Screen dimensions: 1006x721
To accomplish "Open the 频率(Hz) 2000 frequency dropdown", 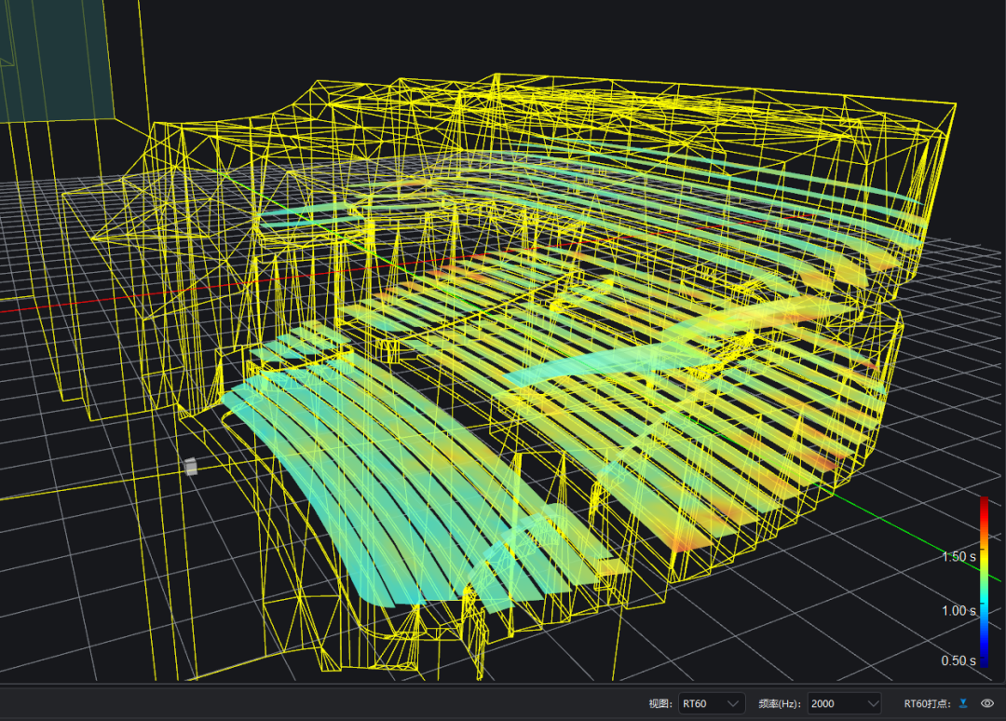I will click(x=844, y=703).
